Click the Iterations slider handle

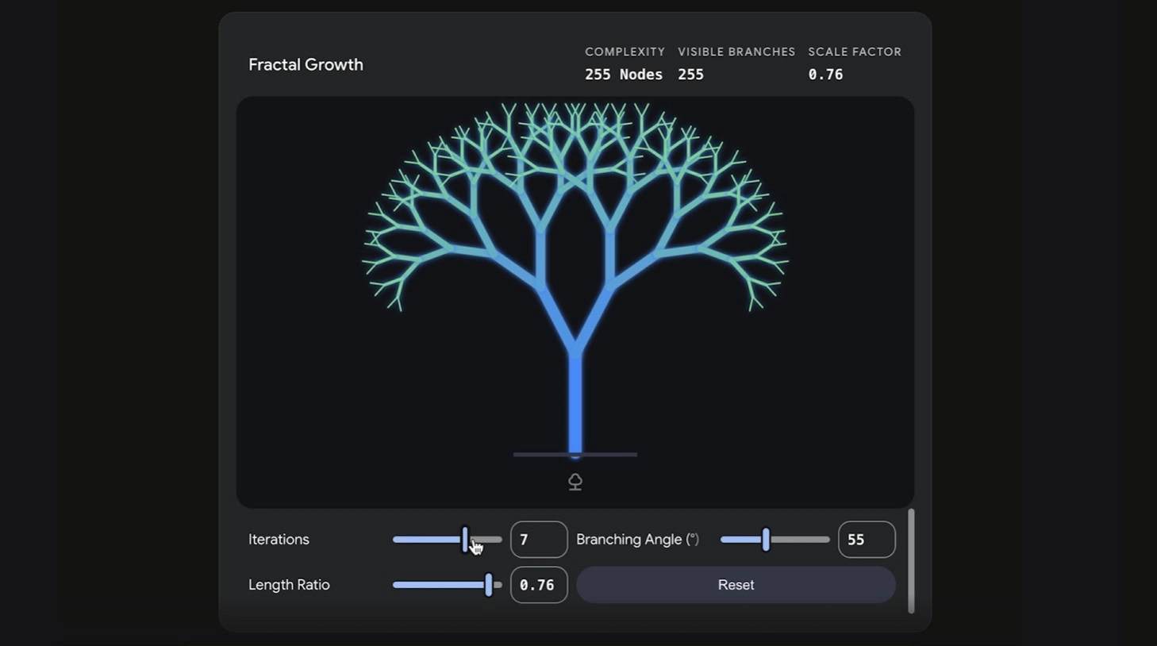[465, 540]
